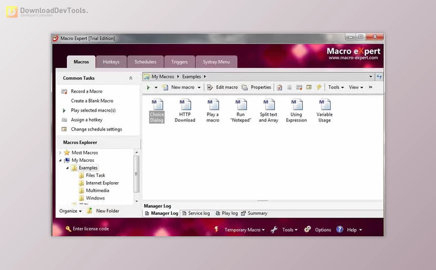Collapse the Examples folder node
Viewport: 436px width, 270px height.
pyautogui.click(x=67, y=168)
